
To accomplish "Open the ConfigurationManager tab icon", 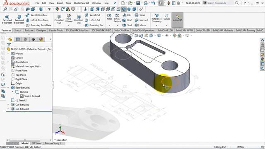I will [x=26, y=39].
